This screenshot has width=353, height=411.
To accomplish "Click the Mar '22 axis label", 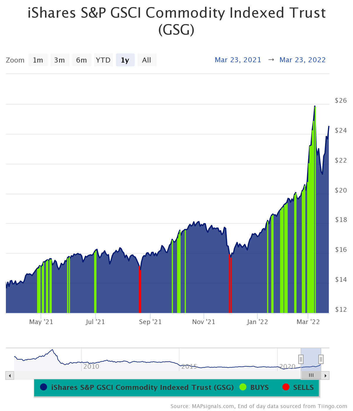I will (308, 322).
